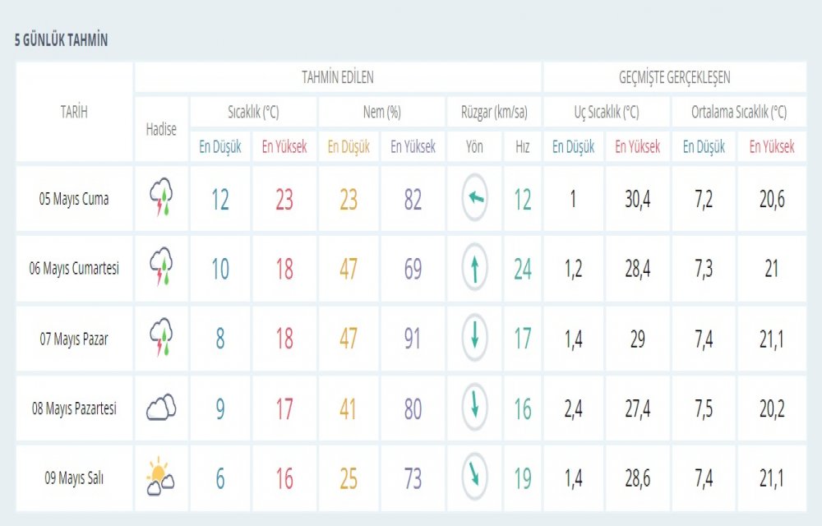Screen dimensions: 822x526
Task: Click the Hadise column header
Action: click(161, 129)
